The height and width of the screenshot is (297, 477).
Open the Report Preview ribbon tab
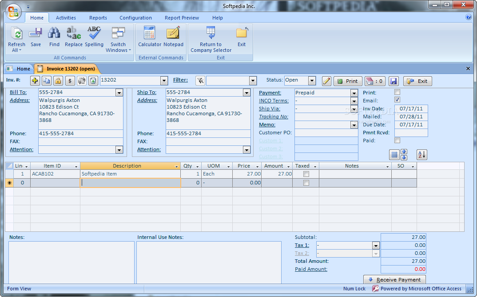pos(182,18)
